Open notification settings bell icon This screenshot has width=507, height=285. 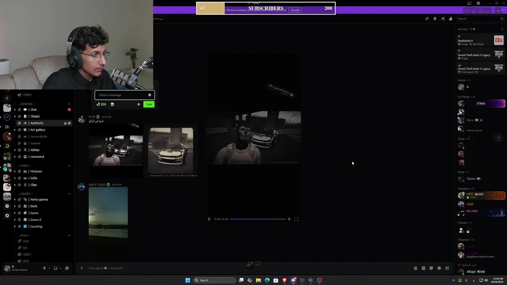(435, 19)
